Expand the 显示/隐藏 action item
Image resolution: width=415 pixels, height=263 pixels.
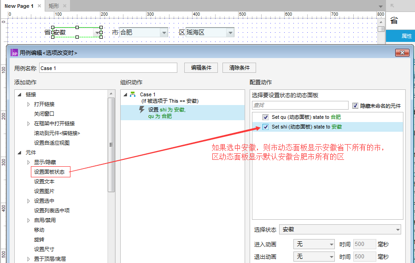[29, 162]
